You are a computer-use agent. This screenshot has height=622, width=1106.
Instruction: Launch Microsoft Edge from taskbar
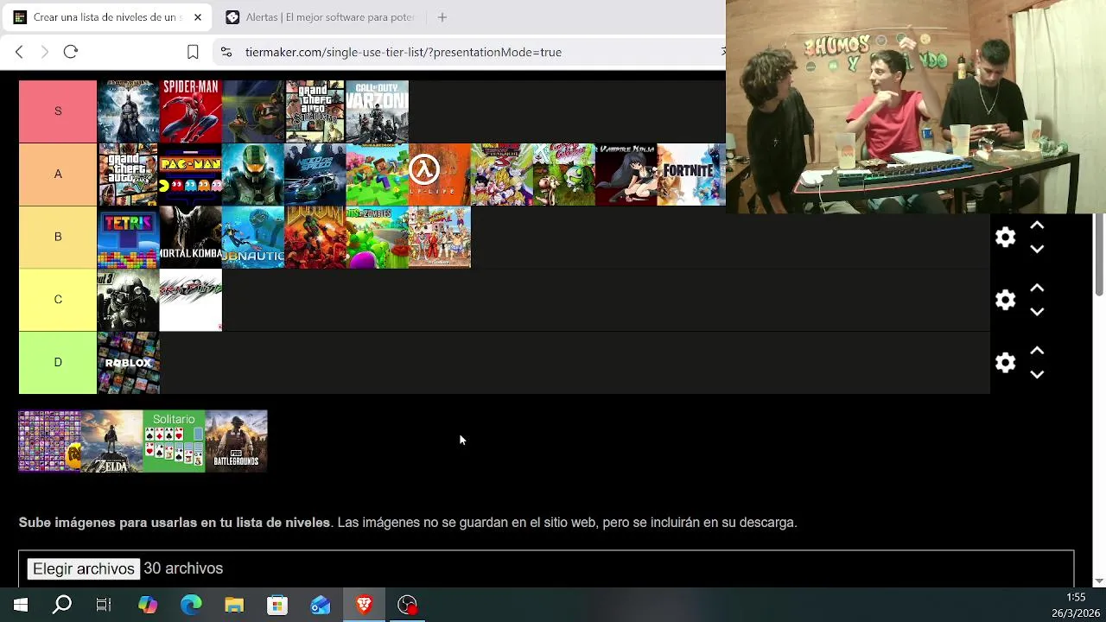(x=191, y=605)
